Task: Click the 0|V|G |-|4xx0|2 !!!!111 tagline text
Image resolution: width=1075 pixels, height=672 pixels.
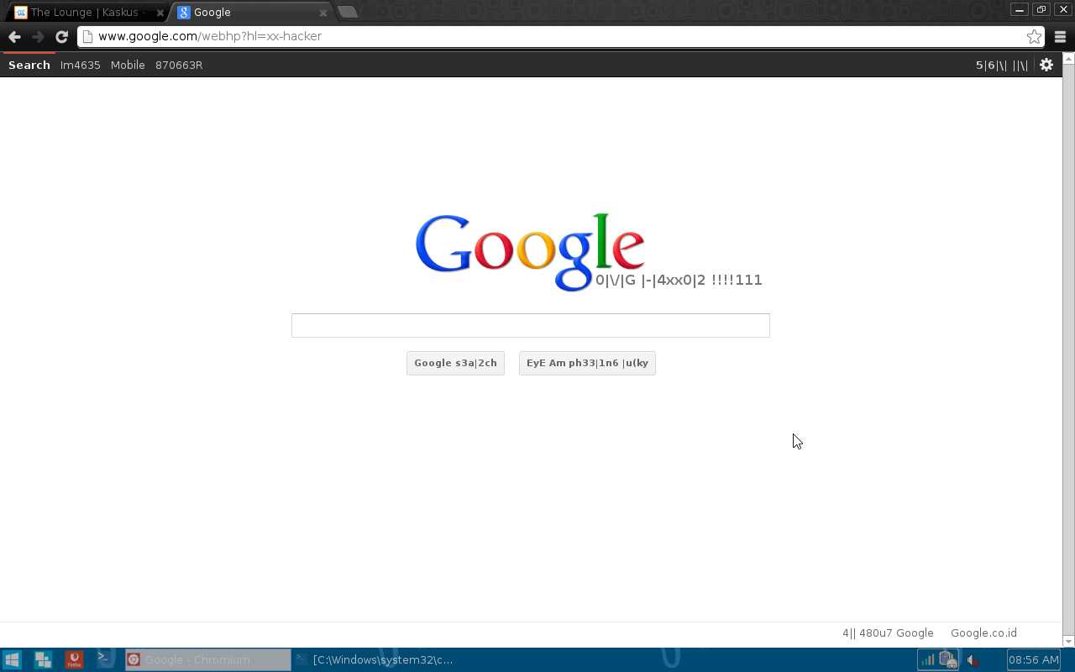Action: point(679,281)
